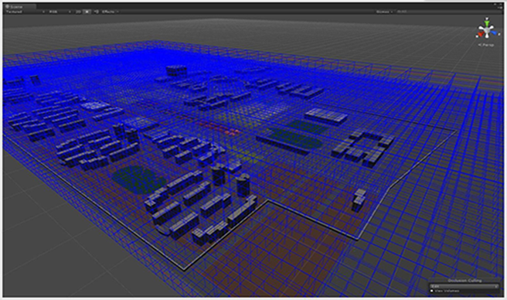Open the Effects dropdown menu
This screenshot has width=507, height=300.
pos(111,12)
